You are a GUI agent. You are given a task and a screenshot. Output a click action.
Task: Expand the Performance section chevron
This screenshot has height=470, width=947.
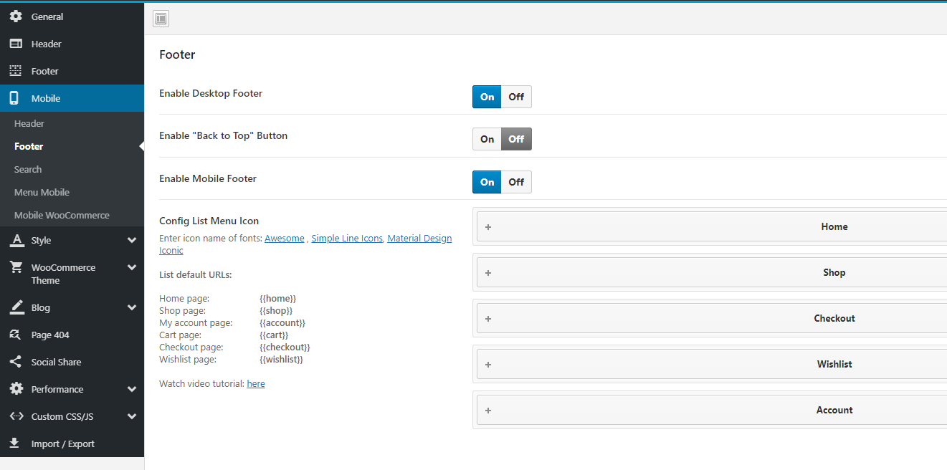point(132,390)
